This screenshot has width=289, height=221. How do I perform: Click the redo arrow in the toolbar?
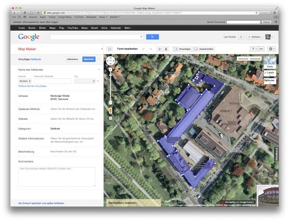[151, 49]
